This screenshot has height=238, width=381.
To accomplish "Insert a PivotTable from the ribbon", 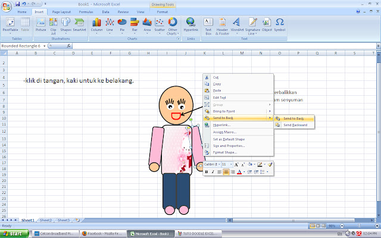I will [10, 25].
